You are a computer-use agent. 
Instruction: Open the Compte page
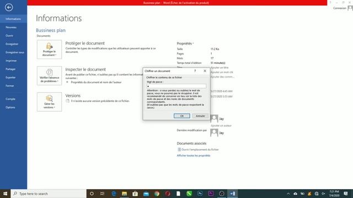(x=10, y=99)
